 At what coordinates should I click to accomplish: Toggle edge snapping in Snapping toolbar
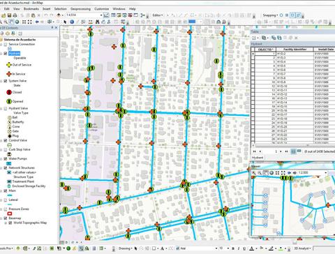click(x=298, y=15)
